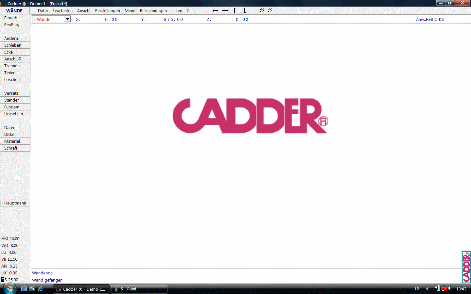This screenshot has height=294, width=471.
Task: Open the Bearbeiten menu
Action: [62, 11]
